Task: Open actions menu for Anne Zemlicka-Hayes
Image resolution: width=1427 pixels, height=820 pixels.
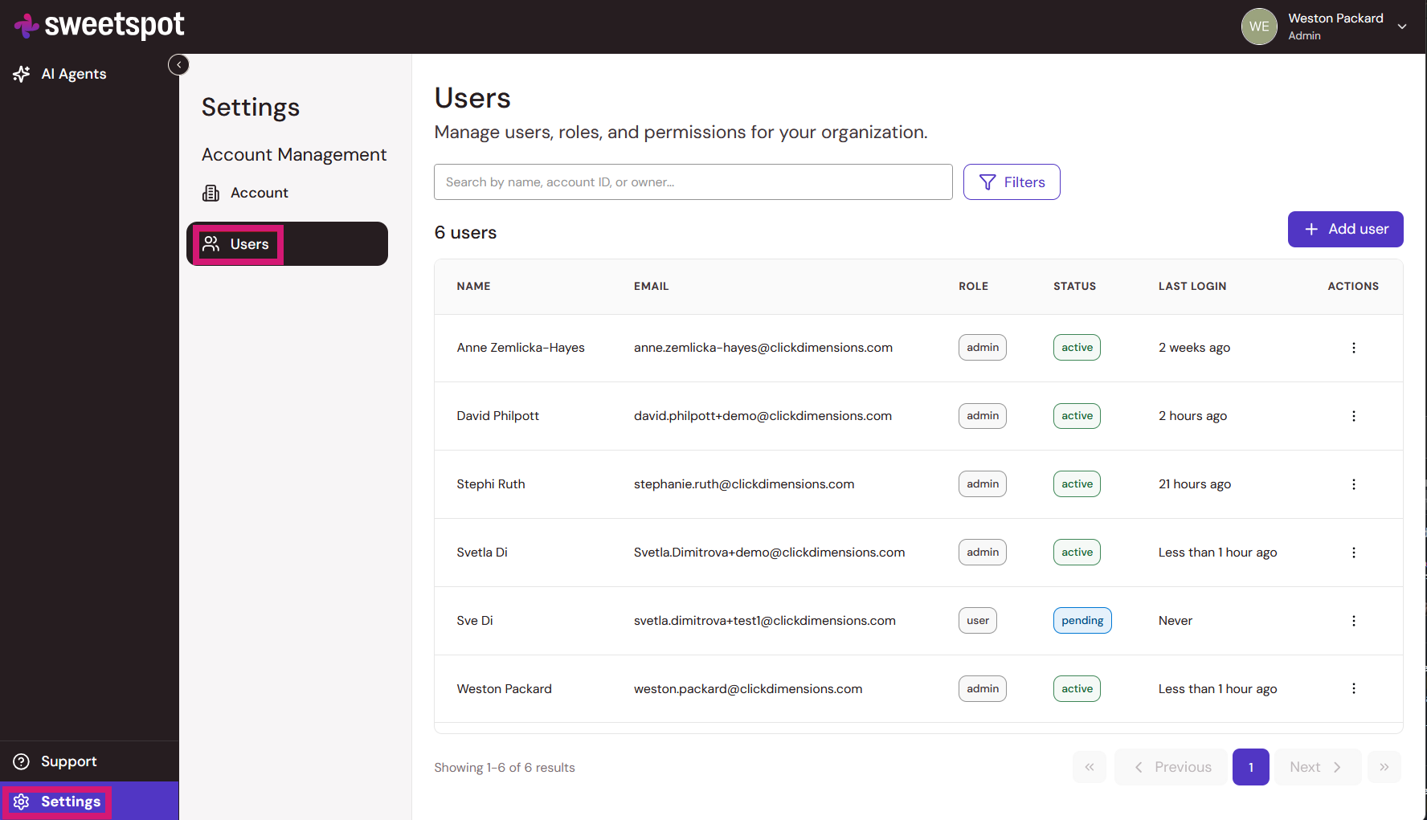Action: pyautogui.click(x=1353, y=348)
